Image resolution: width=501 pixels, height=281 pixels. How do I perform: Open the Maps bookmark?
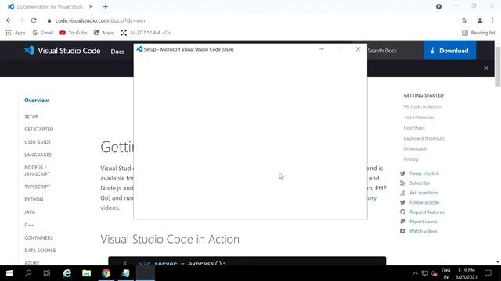coord(104,33)
